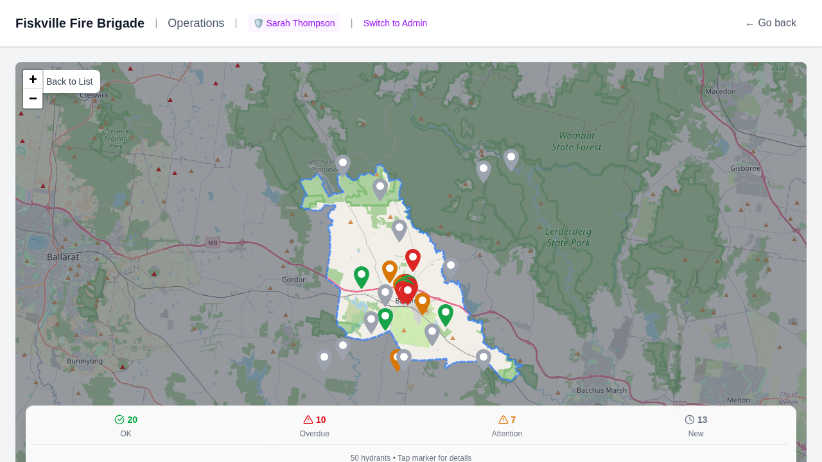Click the Wombat State Forest label
The width and height of the screenshot is (822, 462).
click(x=577, y=141)
